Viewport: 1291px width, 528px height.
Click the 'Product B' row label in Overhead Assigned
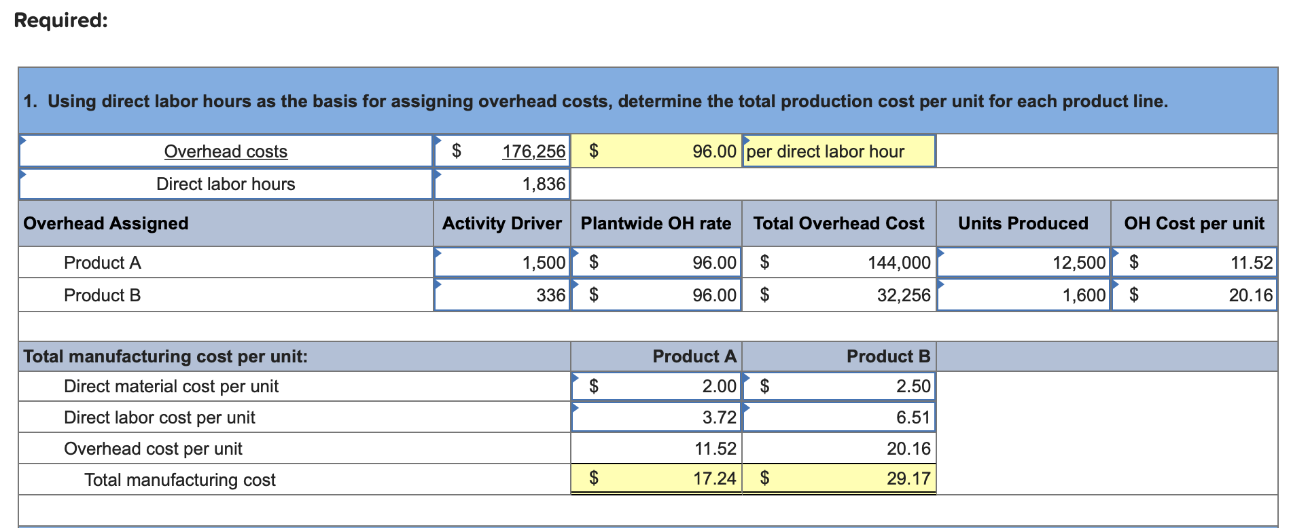point(103,295)
